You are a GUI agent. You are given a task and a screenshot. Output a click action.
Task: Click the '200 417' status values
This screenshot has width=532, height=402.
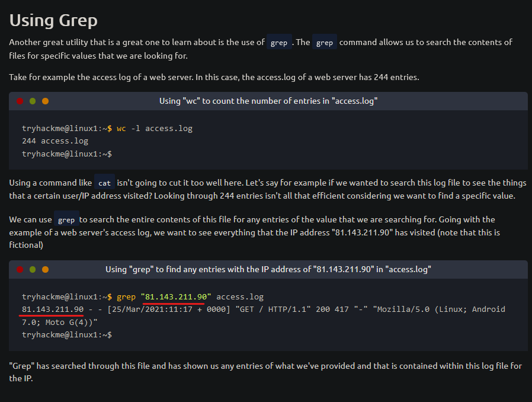pos(332,310)
